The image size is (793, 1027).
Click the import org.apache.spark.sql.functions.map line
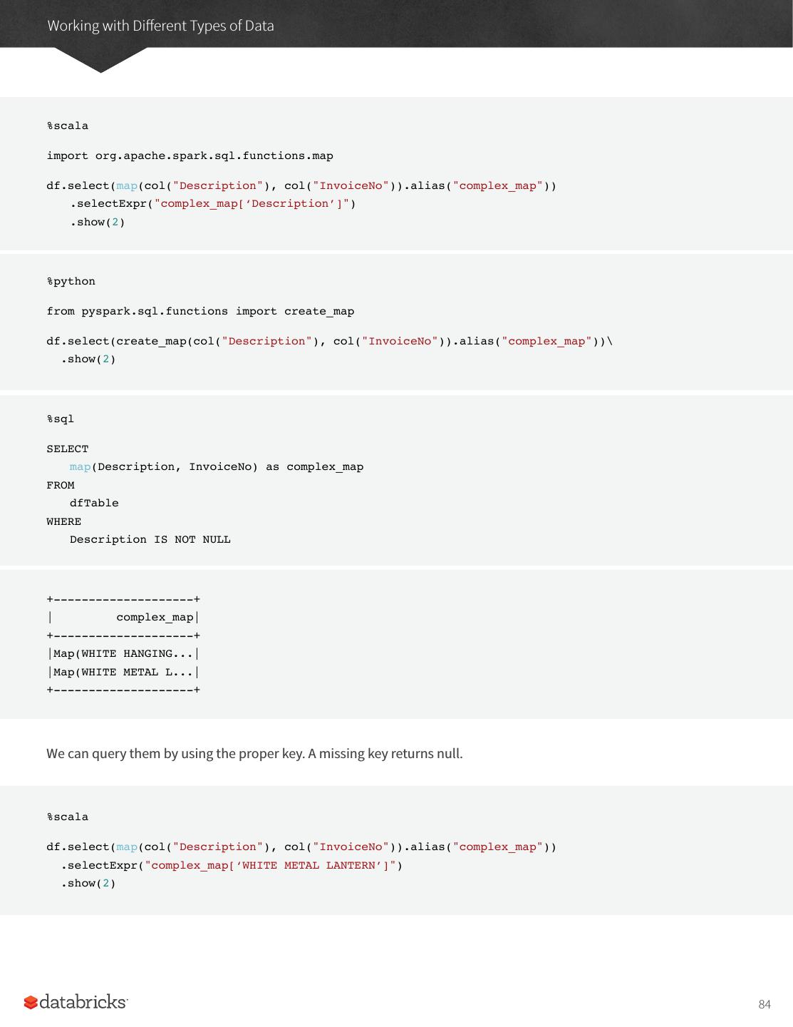(190, 156)
